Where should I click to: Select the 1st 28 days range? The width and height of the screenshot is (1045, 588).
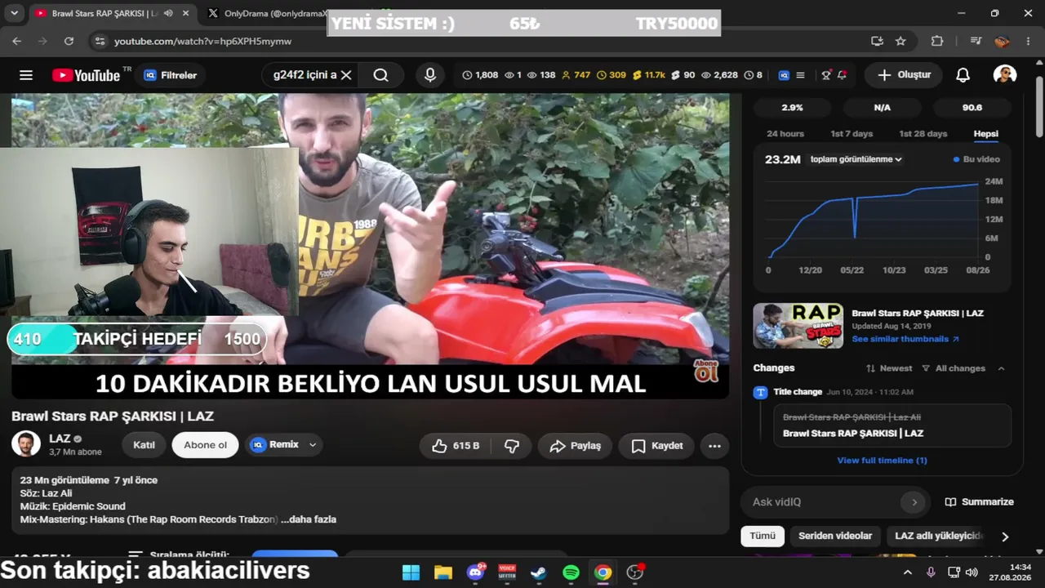(x=923, y=134)
